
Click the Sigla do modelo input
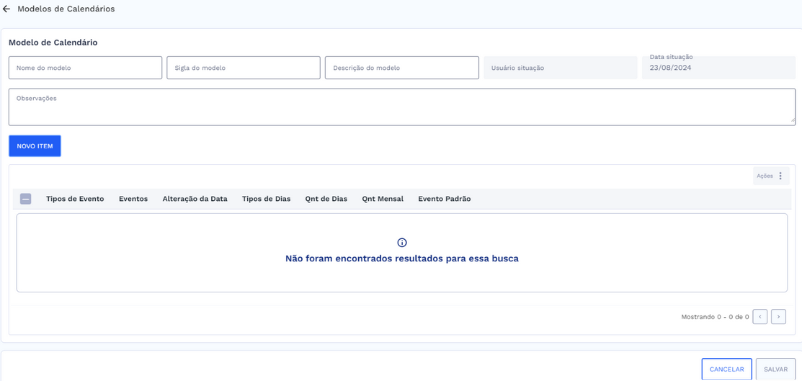(x=243, y=68)
